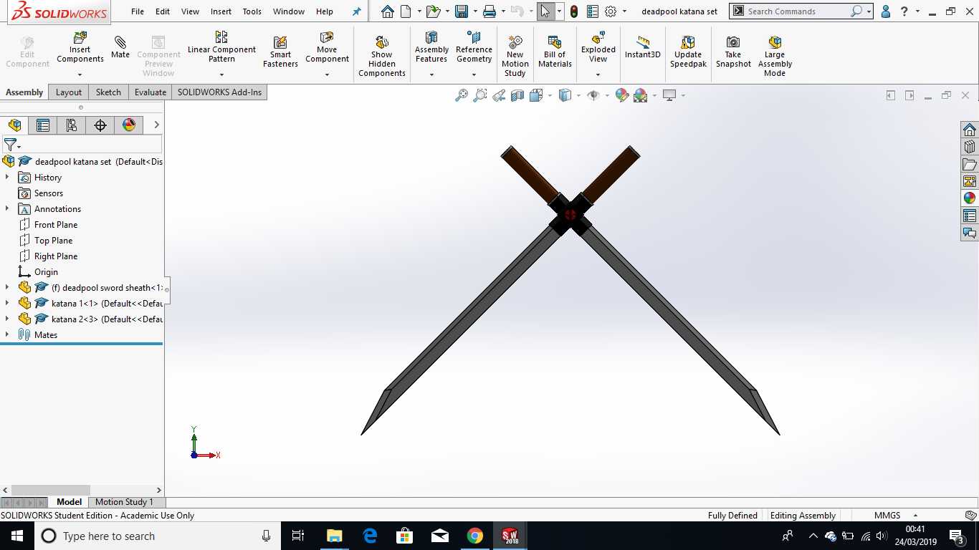This screenshot has height=550, width=979.
Task: Select the Mate tool
Action: point(120,47)
